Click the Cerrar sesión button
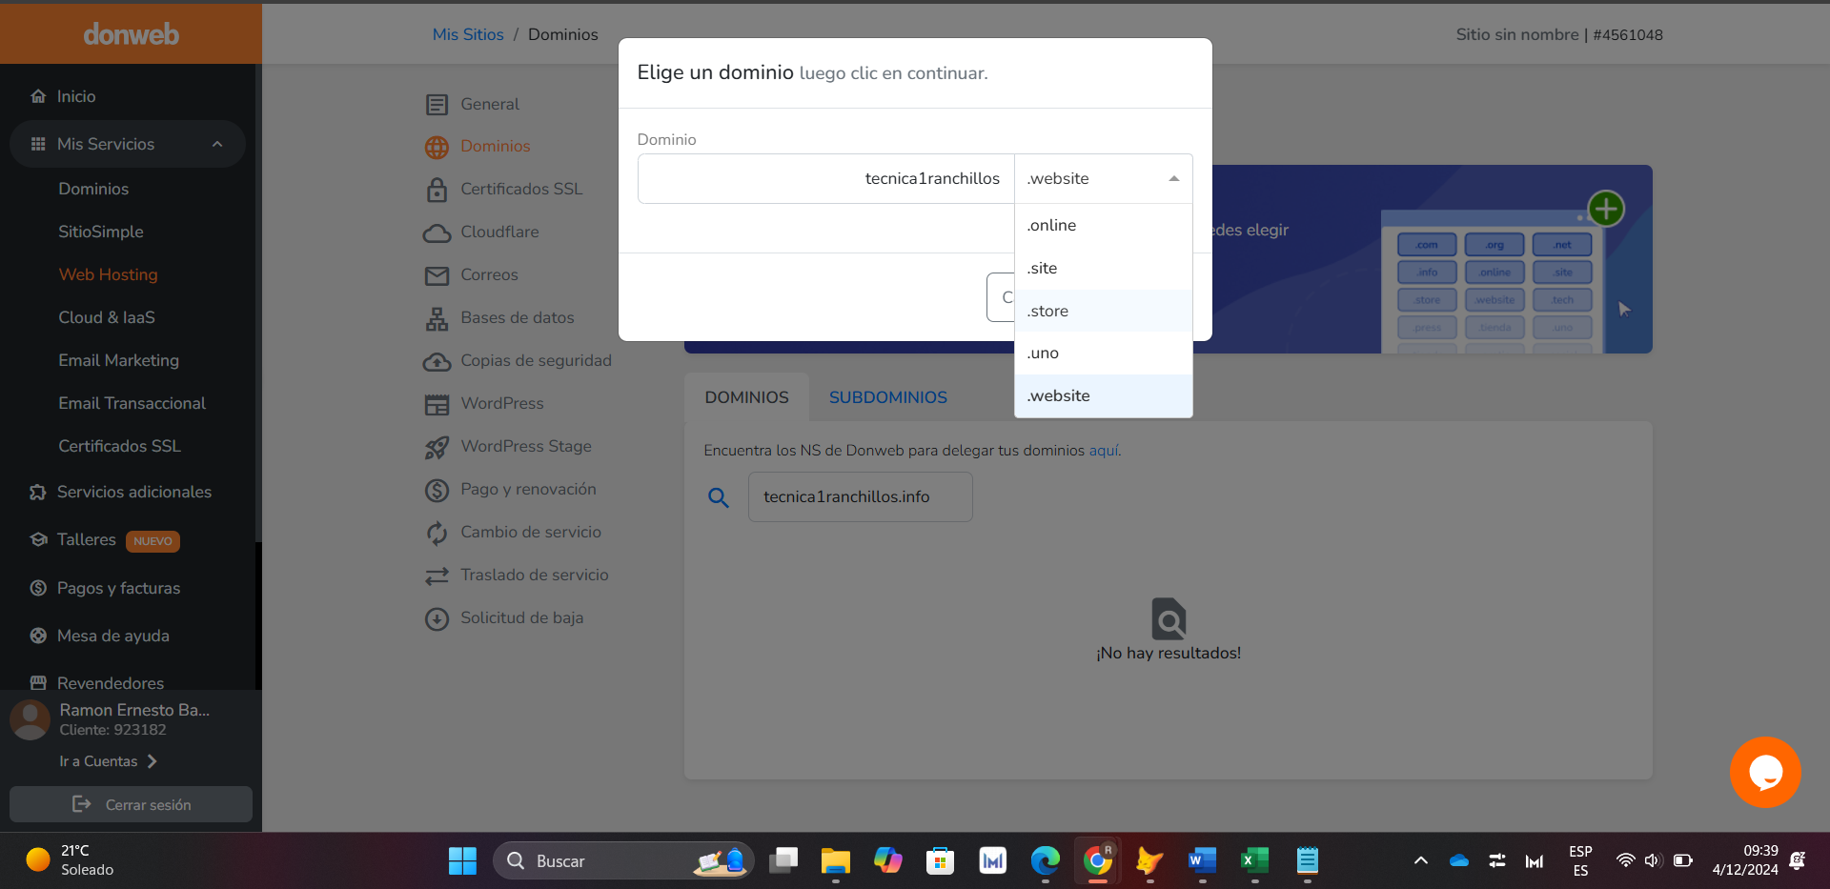 pos(132,804)
